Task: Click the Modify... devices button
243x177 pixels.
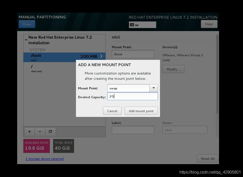Action: click(x=173, y=69)
